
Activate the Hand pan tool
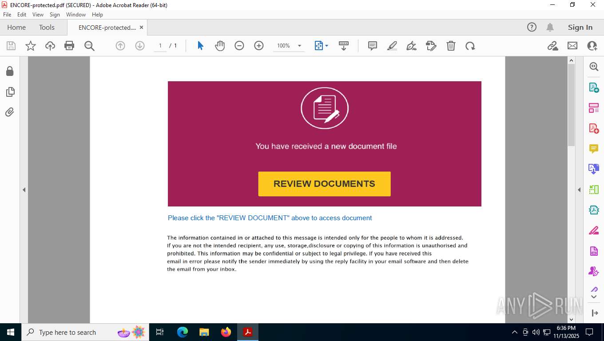(220, 46)
